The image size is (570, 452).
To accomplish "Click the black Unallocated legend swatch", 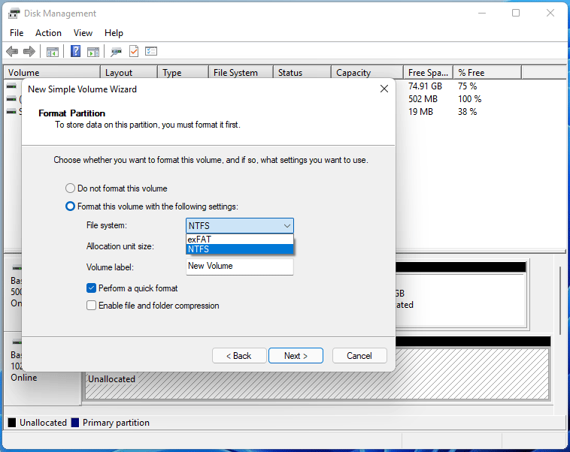I will 12,423.
